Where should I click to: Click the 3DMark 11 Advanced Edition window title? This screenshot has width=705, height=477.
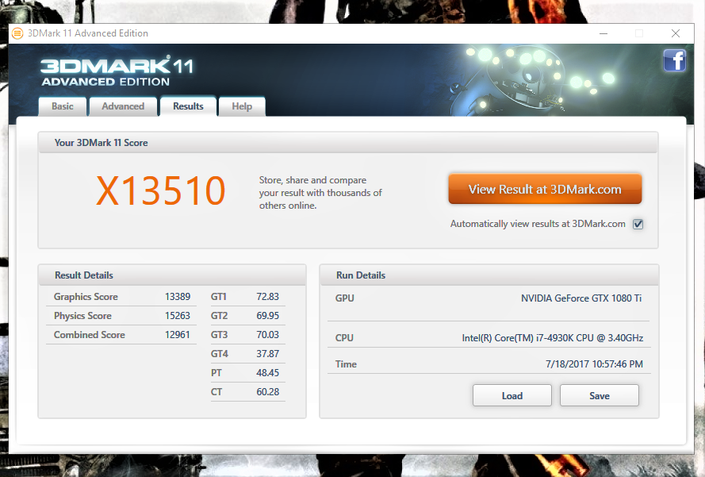pos(88,33)
